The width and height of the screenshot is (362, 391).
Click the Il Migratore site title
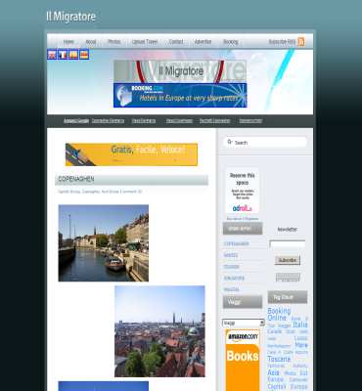(x=71, y=17)
